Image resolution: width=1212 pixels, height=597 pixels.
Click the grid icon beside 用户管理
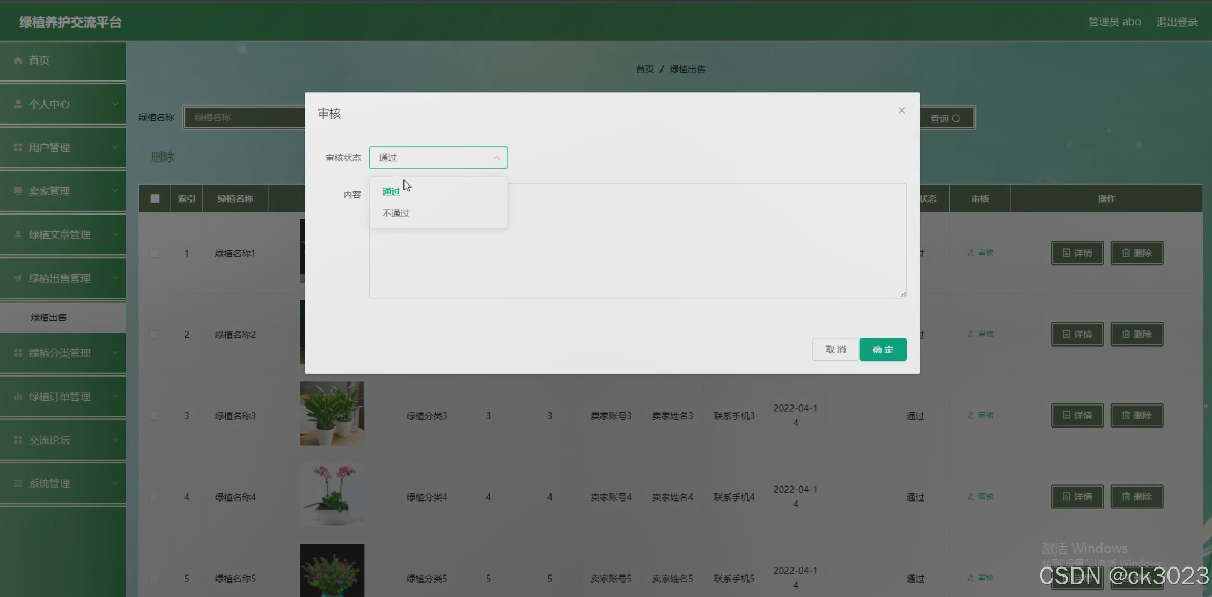pos(18,148)
